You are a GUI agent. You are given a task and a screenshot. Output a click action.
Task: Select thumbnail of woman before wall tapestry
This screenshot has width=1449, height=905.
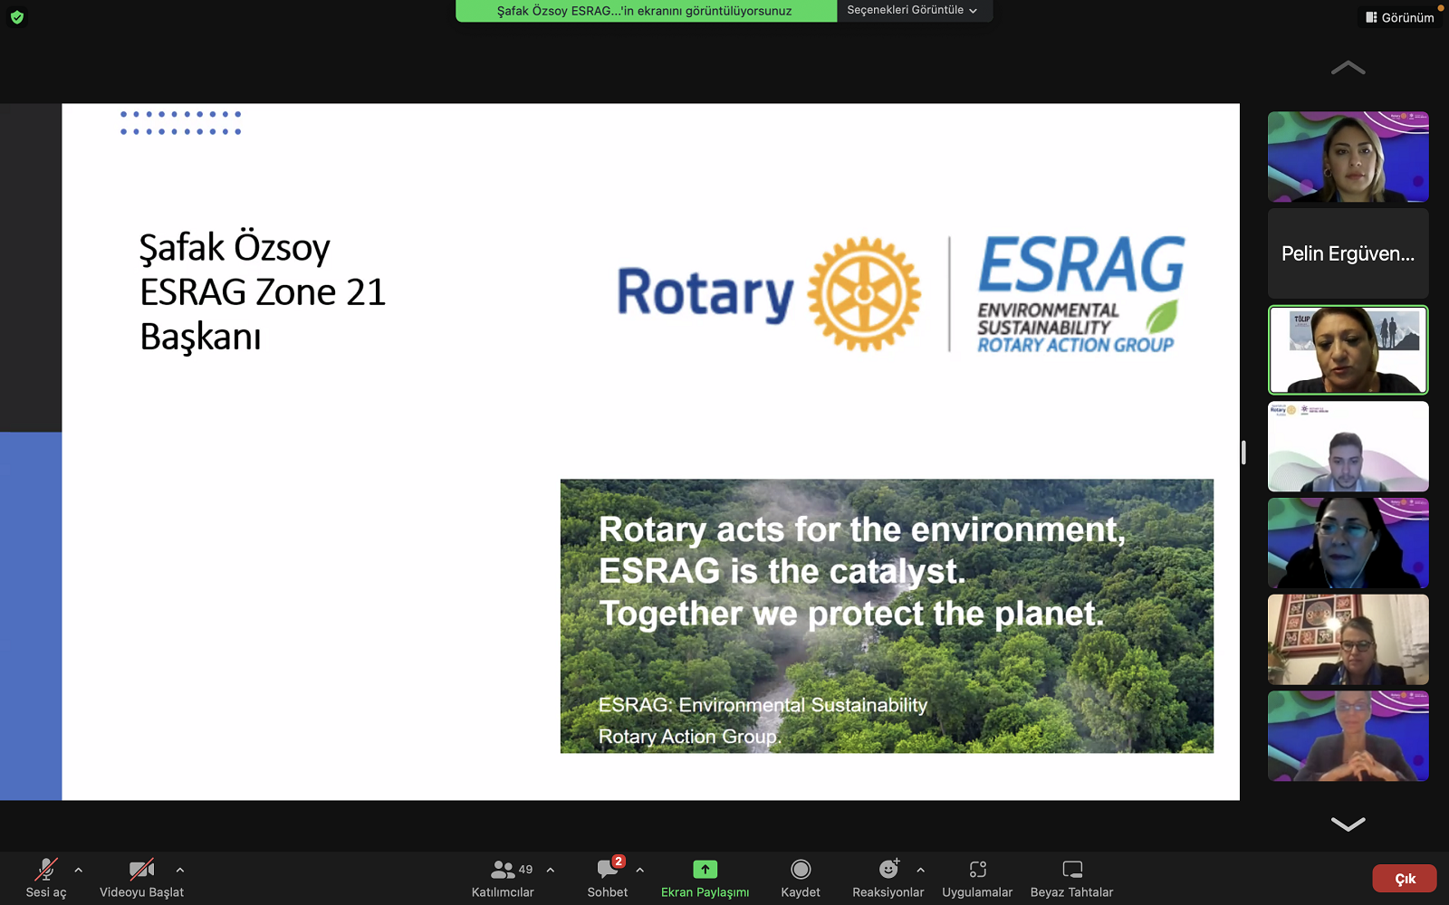coord(1348,639)
